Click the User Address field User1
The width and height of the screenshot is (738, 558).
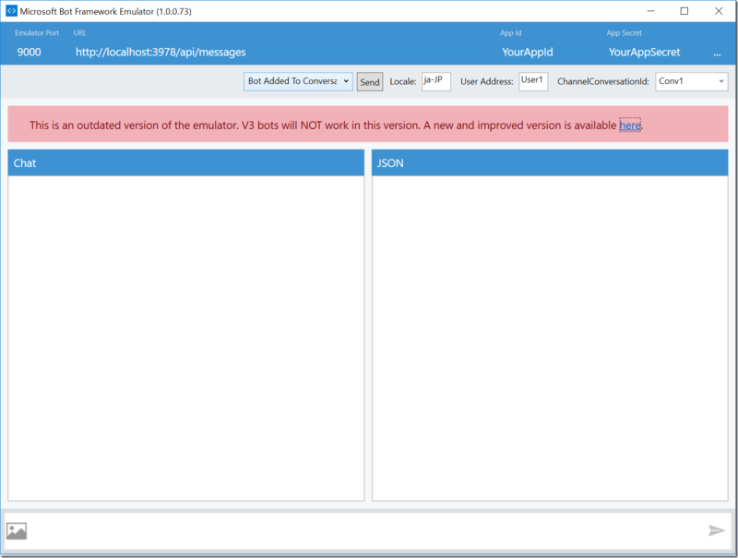[x=533, y=81]
